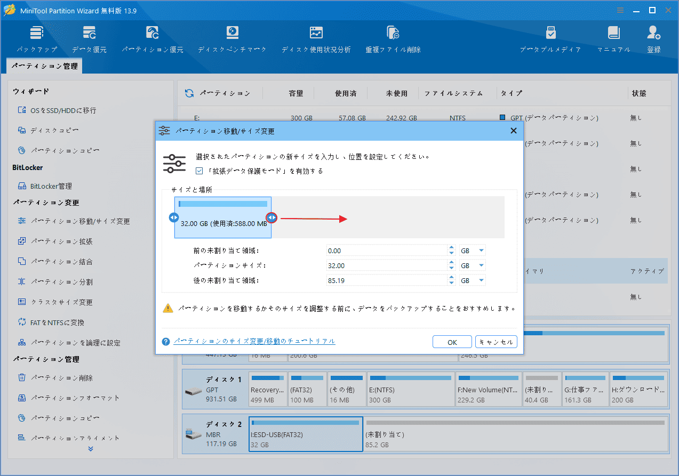
Task: Select the パーティション管理 tab
Action: pos(44,66)
